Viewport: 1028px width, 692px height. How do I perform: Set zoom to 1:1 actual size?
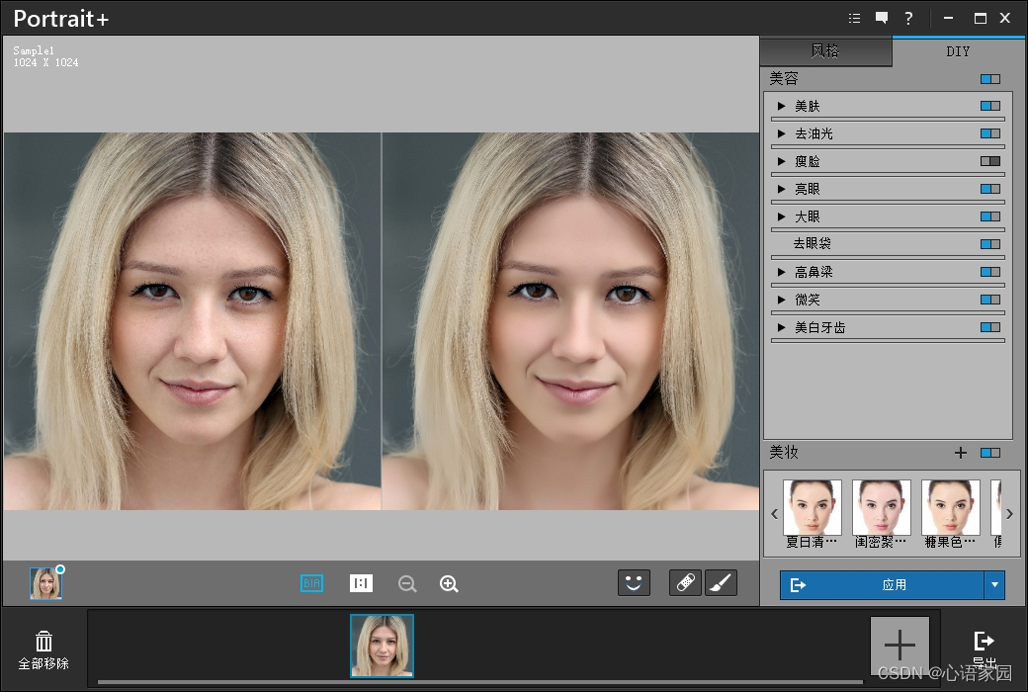click(361, 583)
